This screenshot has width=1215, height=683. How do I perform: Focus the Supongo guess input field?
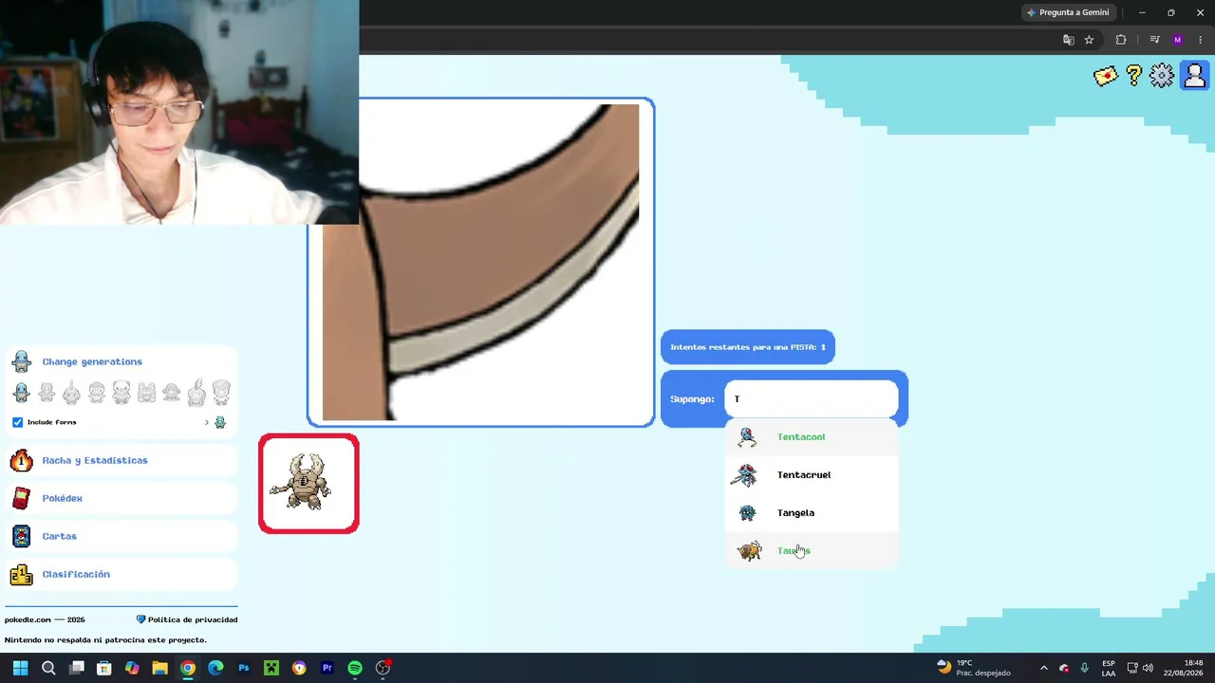point(811,399)
